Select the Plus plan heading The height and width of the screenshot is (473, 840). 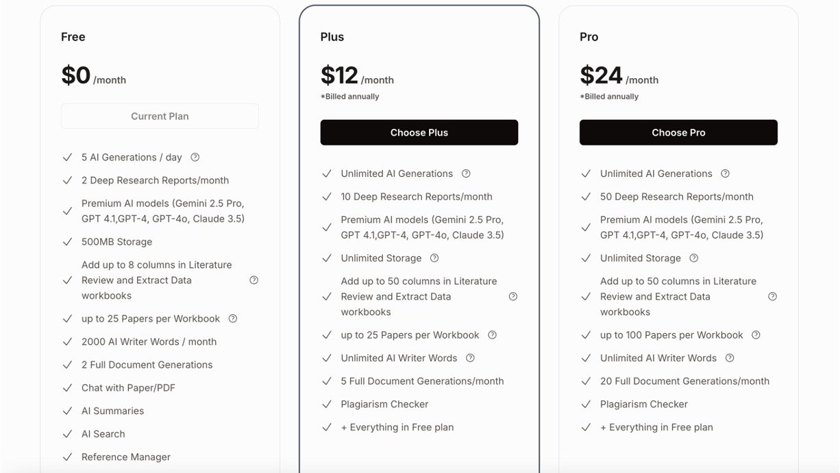(x=332, y=37)
